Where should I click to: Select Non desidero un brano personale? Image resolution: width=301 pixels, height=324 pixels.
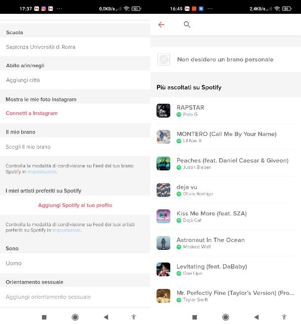(x=226, y=59)
